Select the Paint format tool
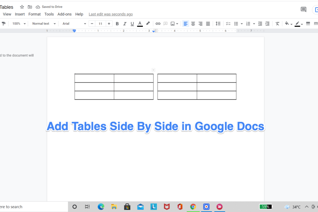Screen dimensions: 318x212 [x=3, y=24]
